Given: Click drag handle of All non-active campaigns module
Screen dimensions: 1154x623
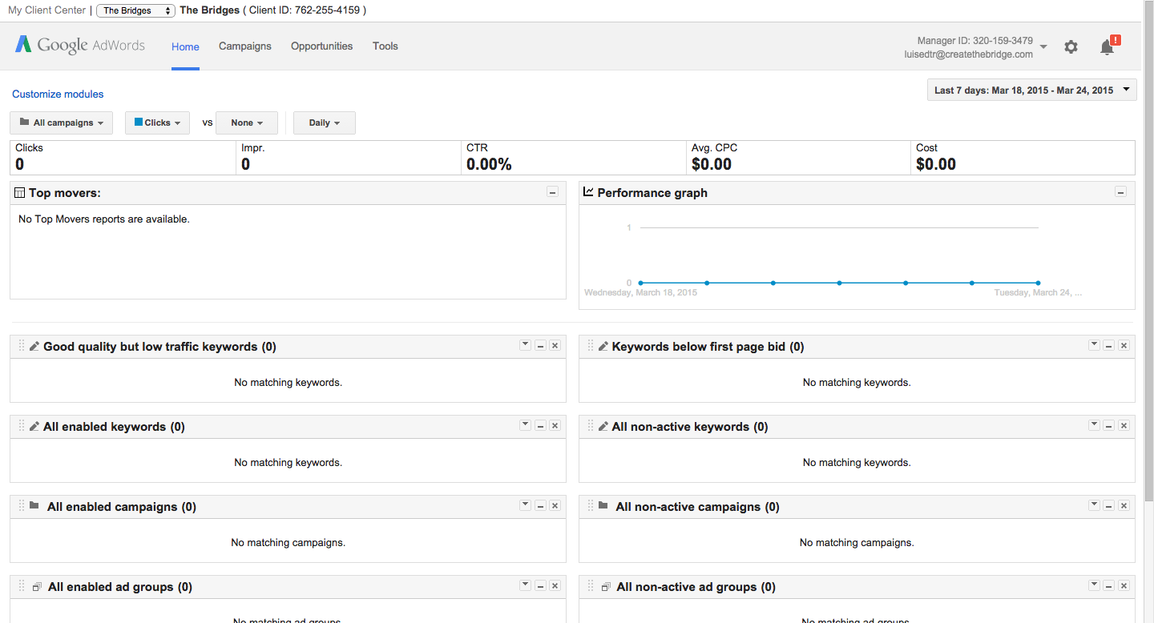Looking at the screenshot, I should [591, 506].
